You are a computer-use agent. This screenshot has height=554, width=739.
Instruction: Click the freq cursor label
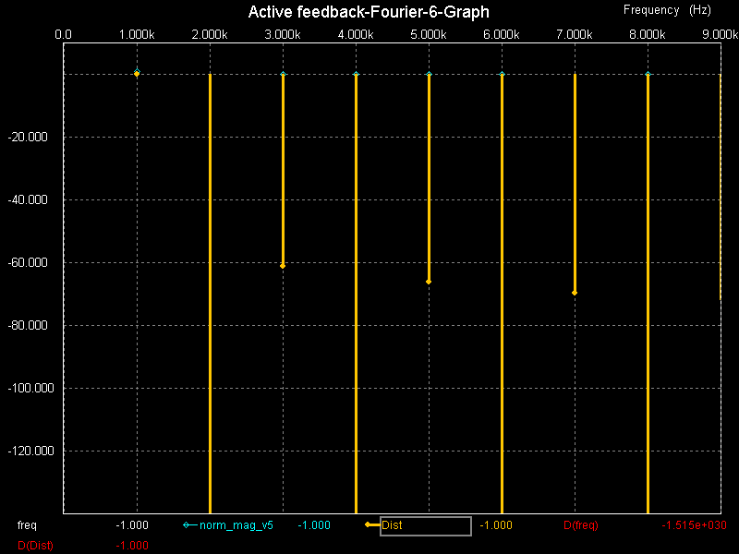click(27, 525)
